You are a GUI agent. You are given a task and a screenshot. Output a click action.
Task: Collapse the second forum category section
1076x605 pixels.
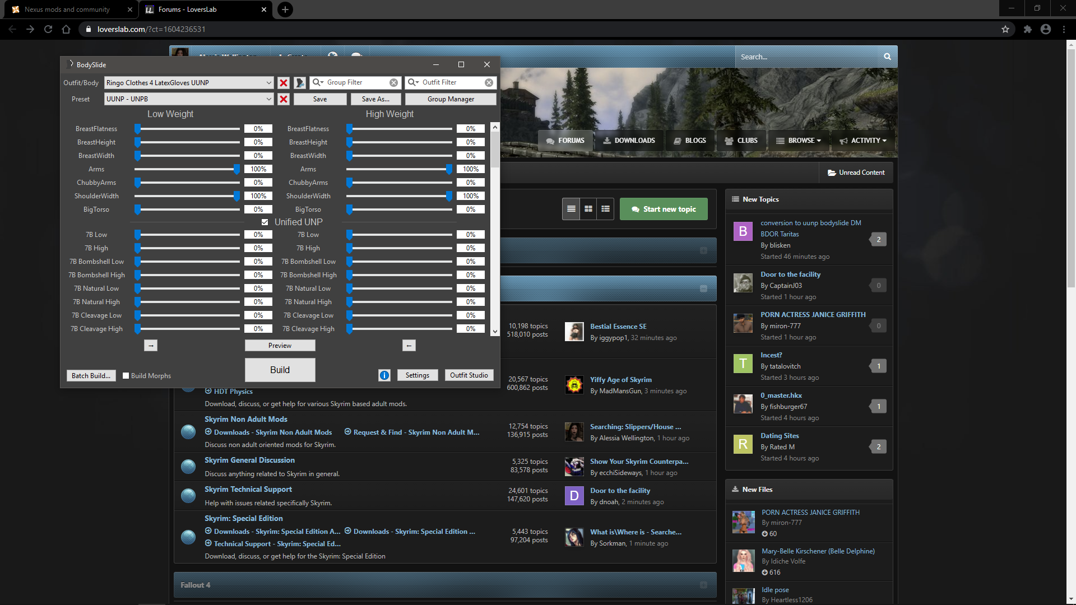click(x=703, y=288)
